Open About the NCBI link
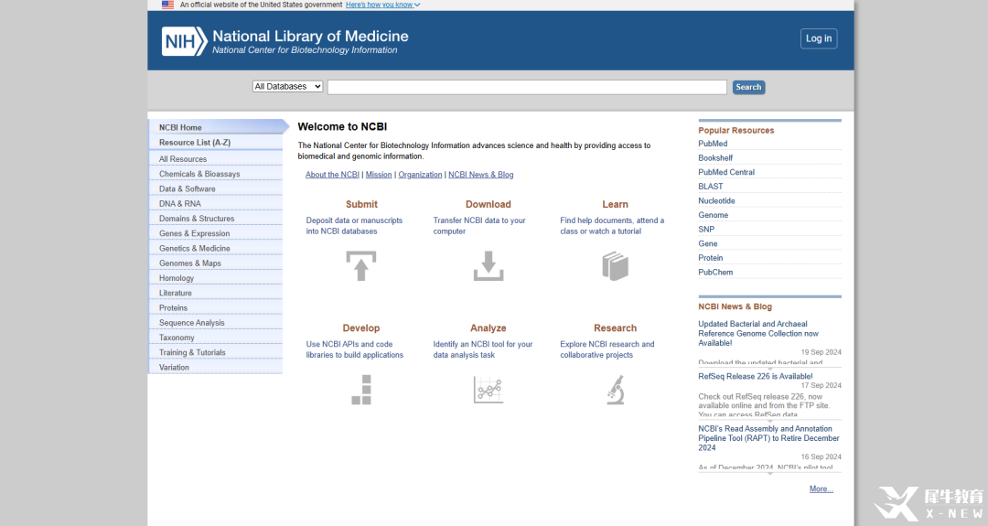Screen dimensions: 988x526 pos(332,175)
